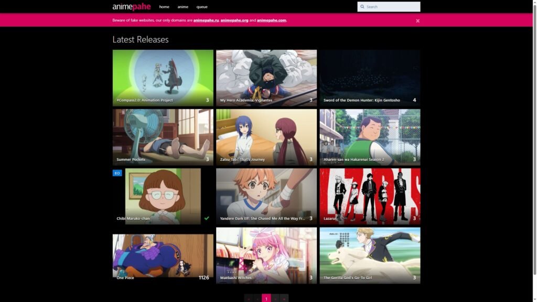Go to the previous page arrow
Viewport: 537px width, 302px height.
(x=257, y=298)
